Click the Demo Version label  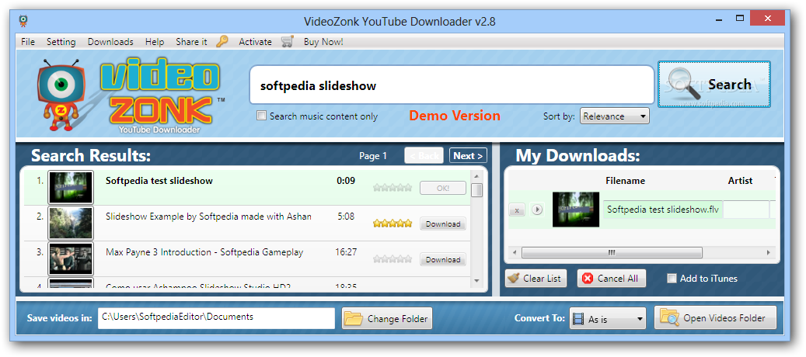point(455,116)
